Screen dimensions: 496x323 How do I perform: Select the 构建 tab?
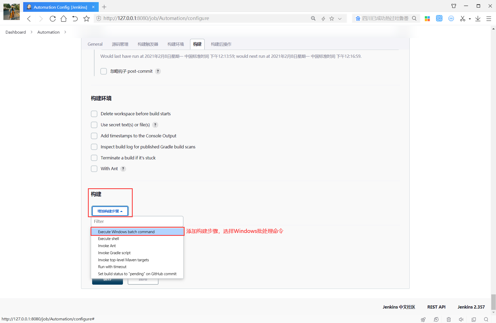tap(197, 44)
